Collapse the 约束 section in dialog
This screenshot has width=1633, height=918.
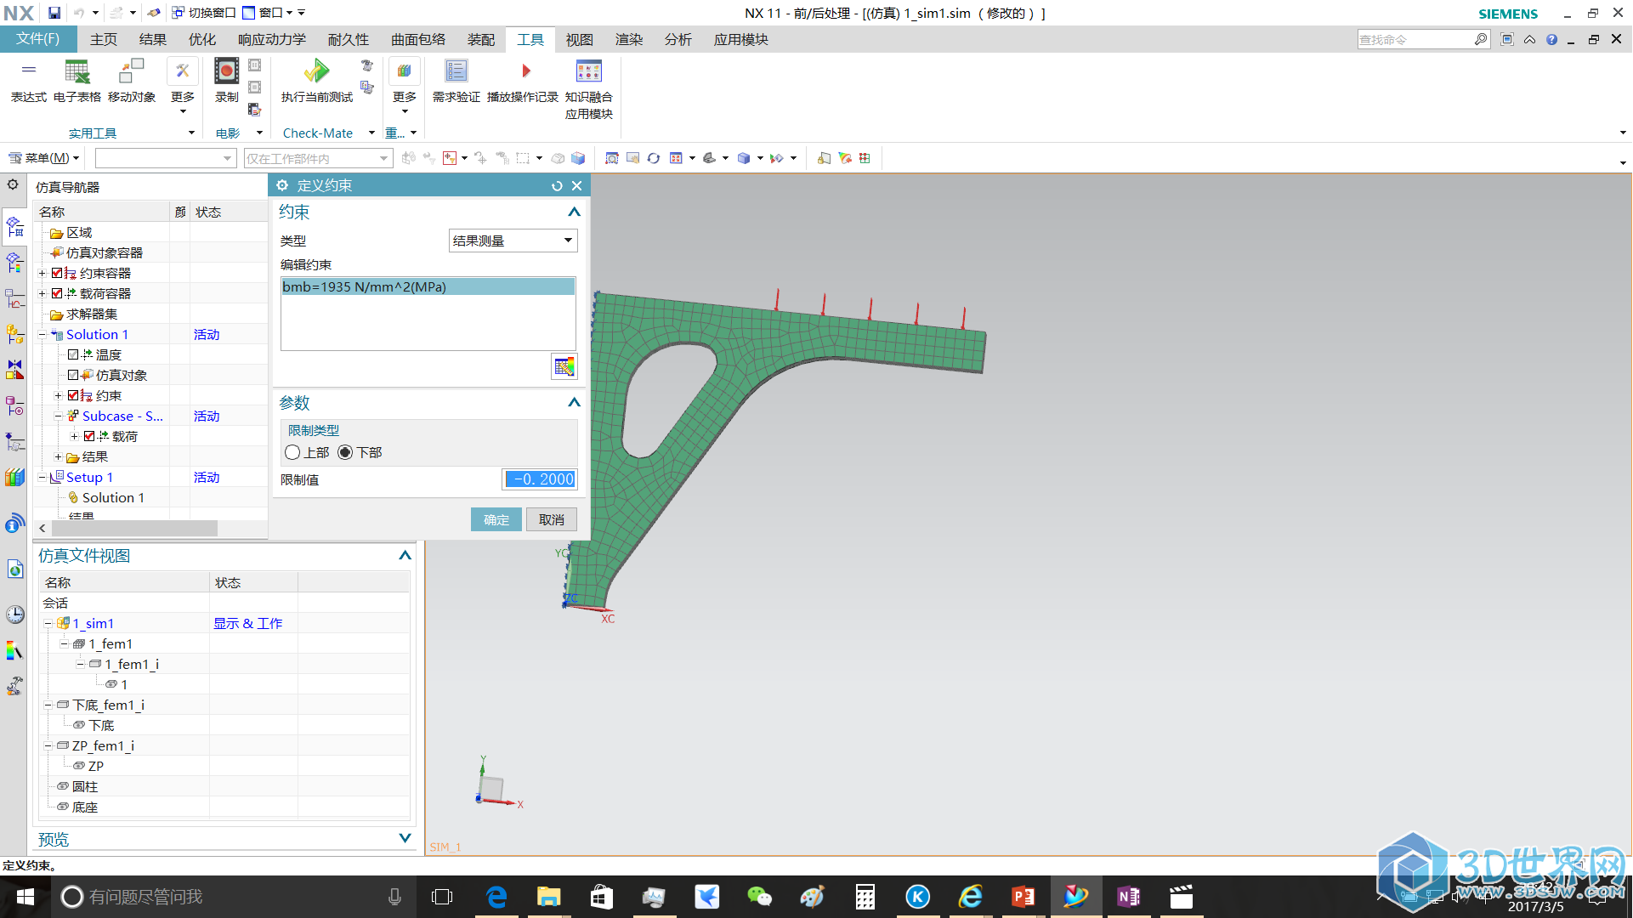pos(574,212)
